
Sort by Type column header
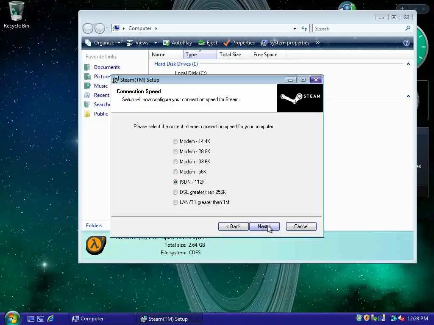click(x=200, y=55)
